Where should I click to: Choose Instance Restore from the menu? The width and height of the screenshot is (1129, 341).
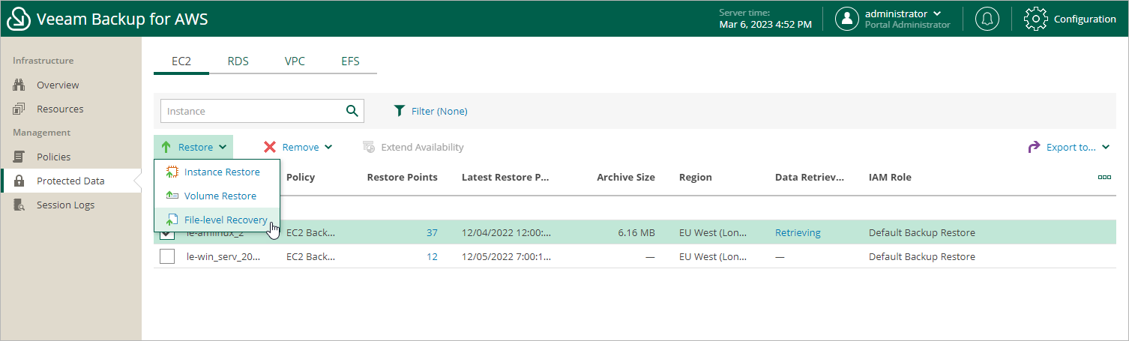[217, 172]
